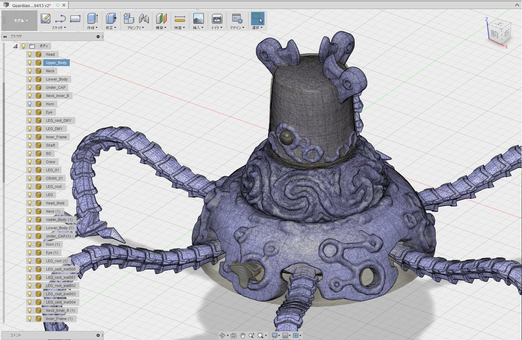Hide the Neck body via its lightbulb
The image size is (522, 340).
[30, 71]
